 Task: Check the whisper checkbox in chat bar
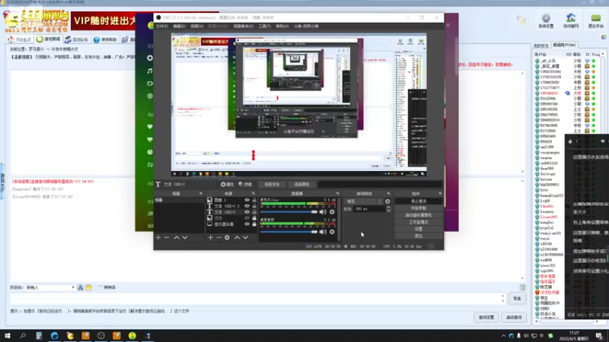coord(100,287)
